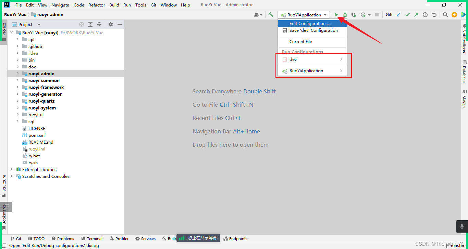The height and width of the screenshot is (249, 468).
Task: Commit changes with Git checkmark icon
Action: pos(407,15)
